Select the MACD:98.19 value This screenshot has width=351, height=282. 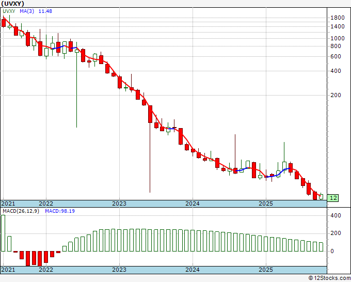(x=60, y=211)
